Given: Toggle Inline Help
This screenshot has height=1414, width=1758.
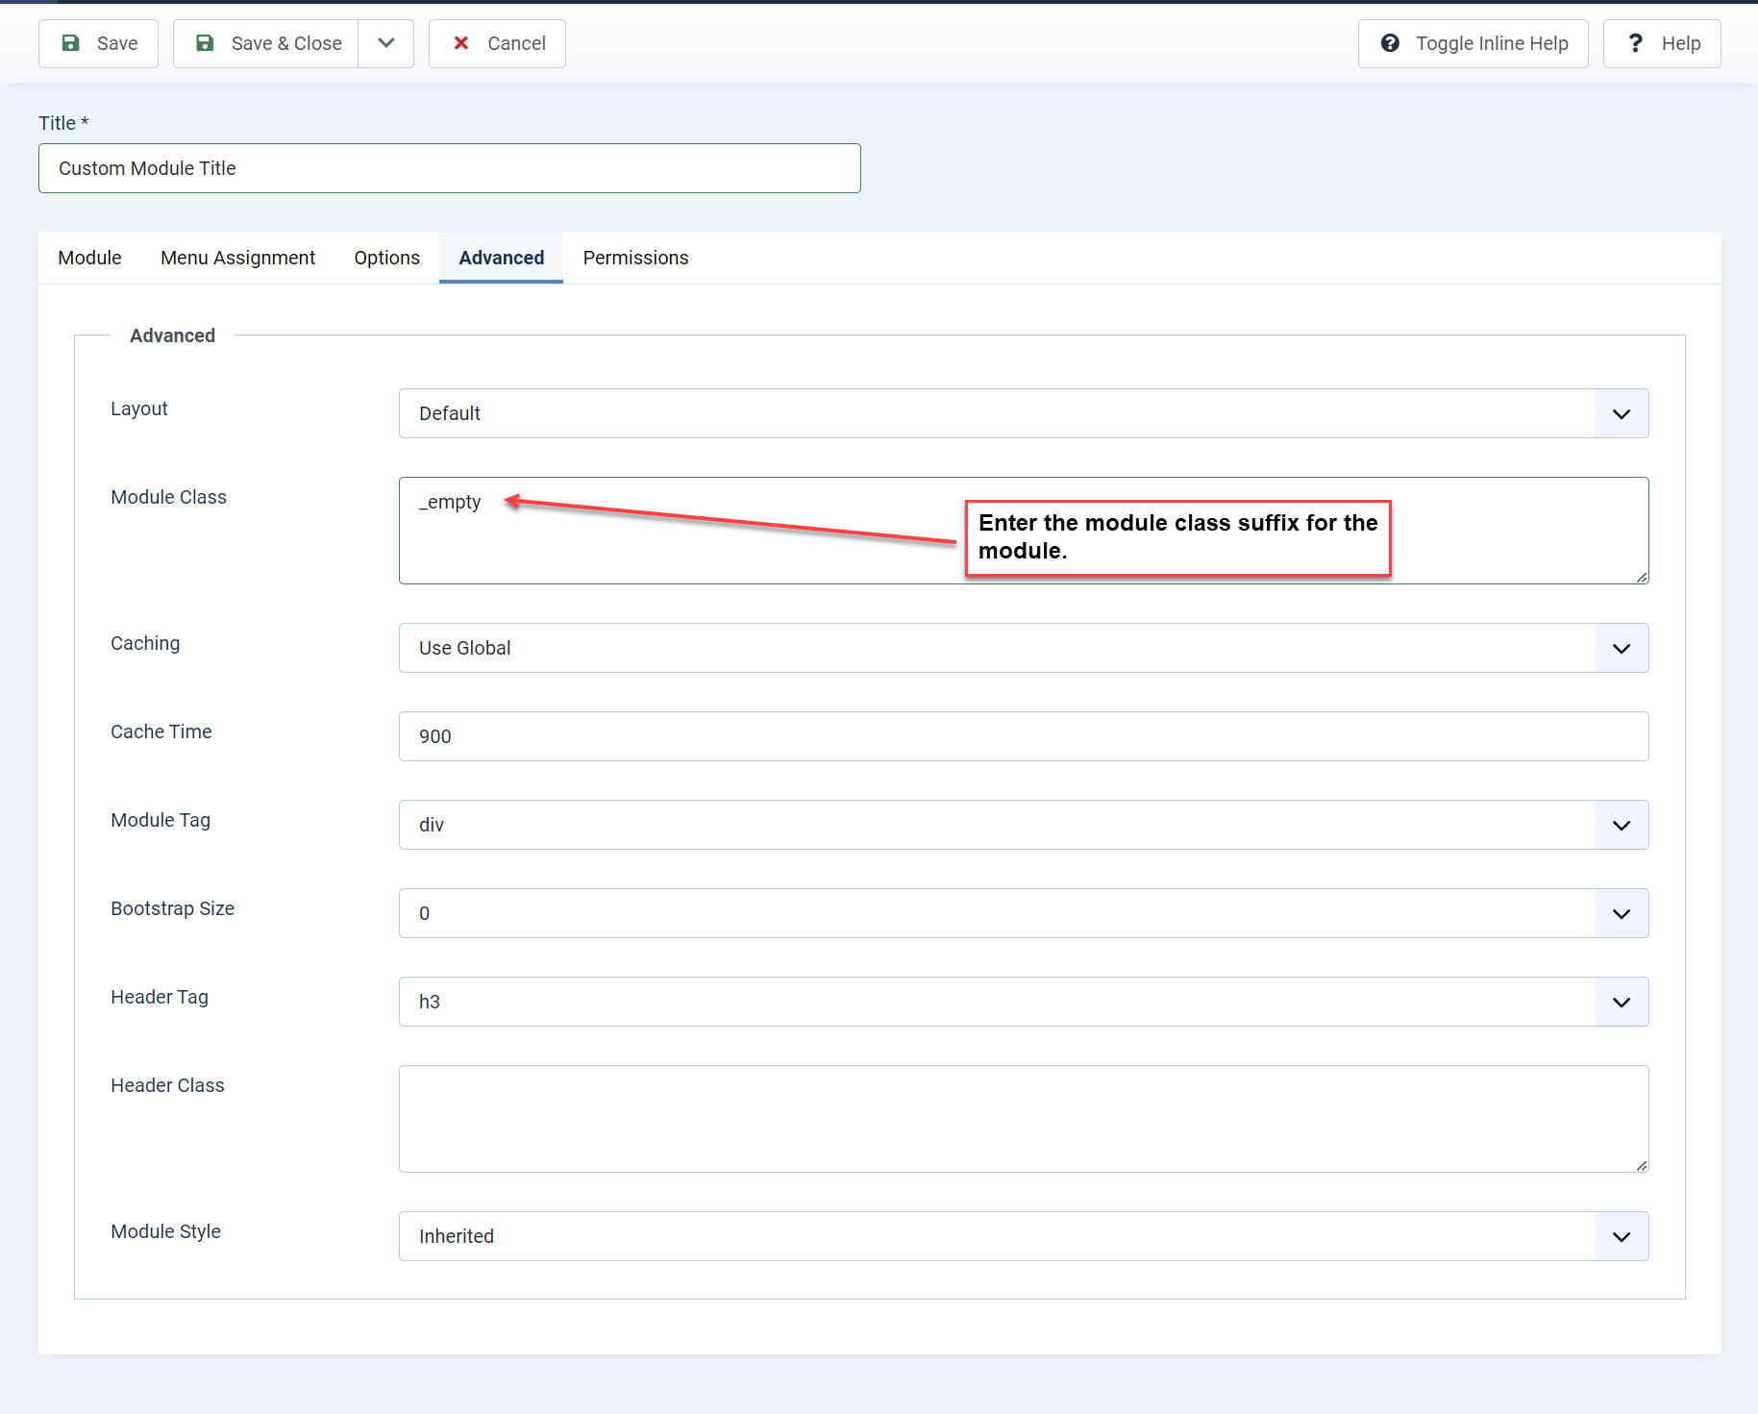Looking at the screenshot, I should pyautogui.click(x=1473, y=43).
